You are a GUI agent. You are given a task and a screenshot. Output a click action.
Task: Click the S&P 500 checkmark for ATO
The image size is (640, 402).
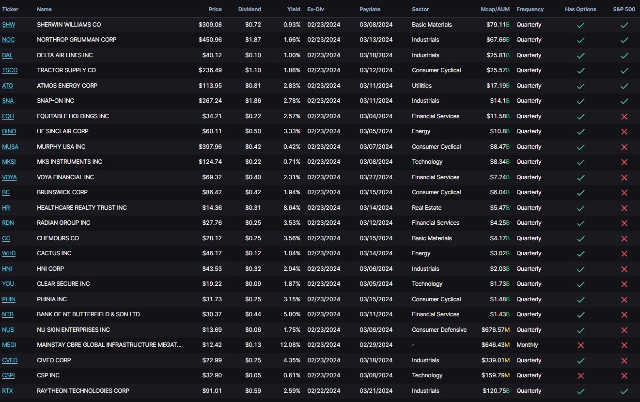tap(624, 86)
